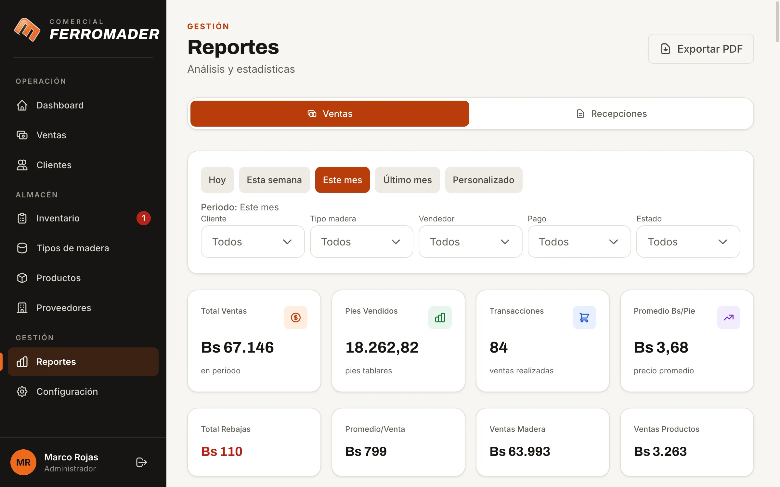Viewport: 780px width, 487px height.
Task: Select the Último mes period filter
Action: 408,180
